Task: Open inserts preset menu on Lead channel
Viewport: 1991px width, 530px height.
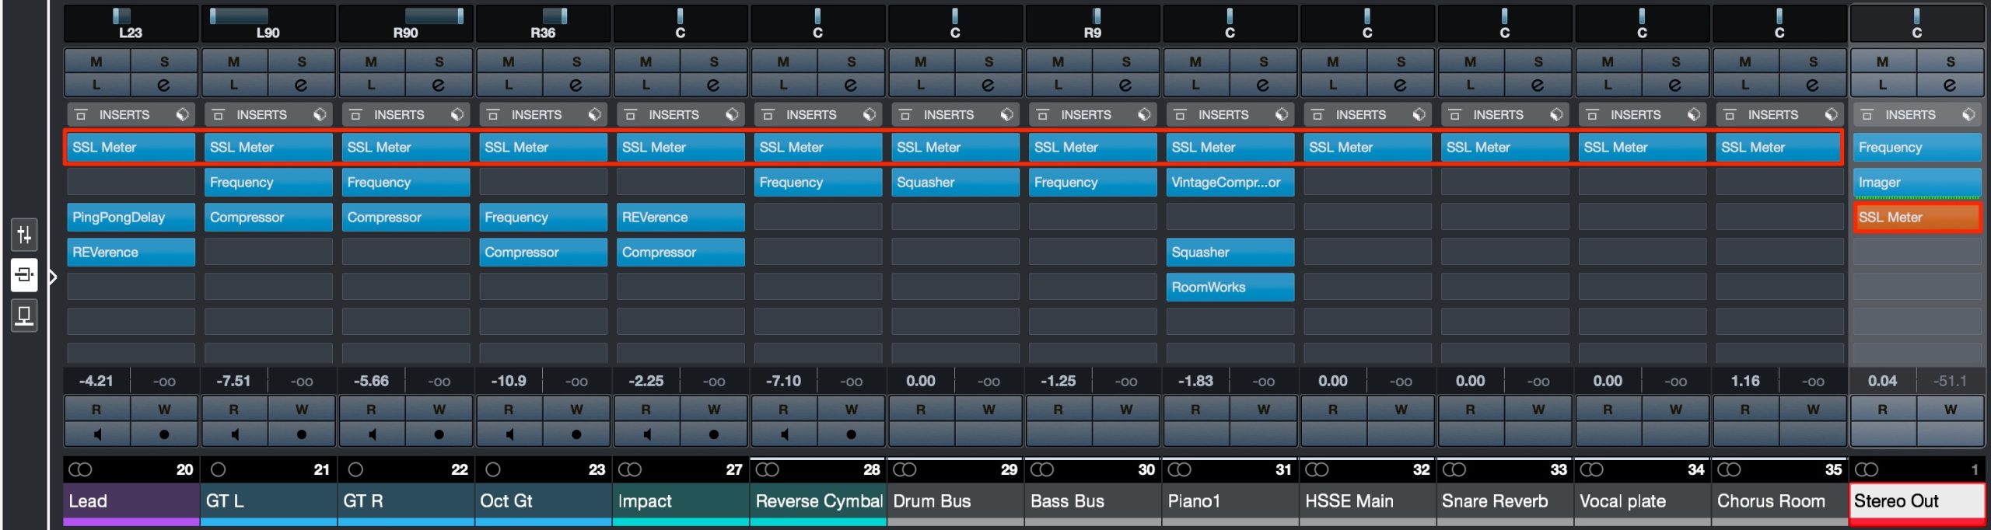Action: point(182,115)
